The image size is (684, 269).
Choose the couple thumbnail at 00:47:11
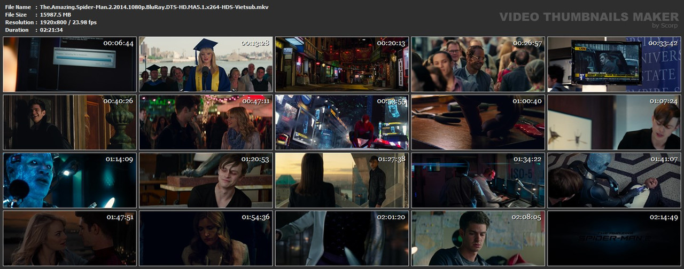tap(206, 123)
